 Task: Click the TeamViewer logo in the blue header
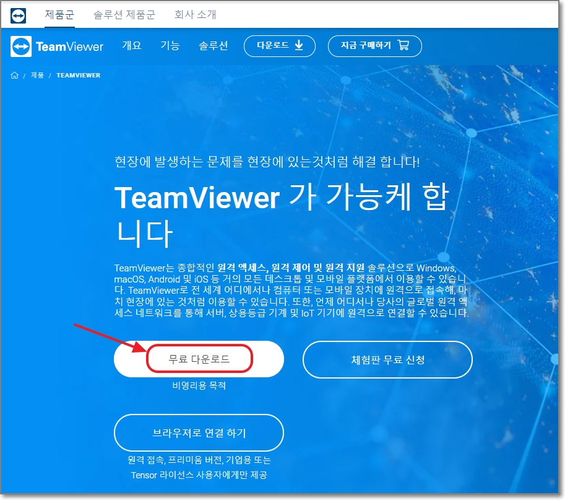click(57, 46)
